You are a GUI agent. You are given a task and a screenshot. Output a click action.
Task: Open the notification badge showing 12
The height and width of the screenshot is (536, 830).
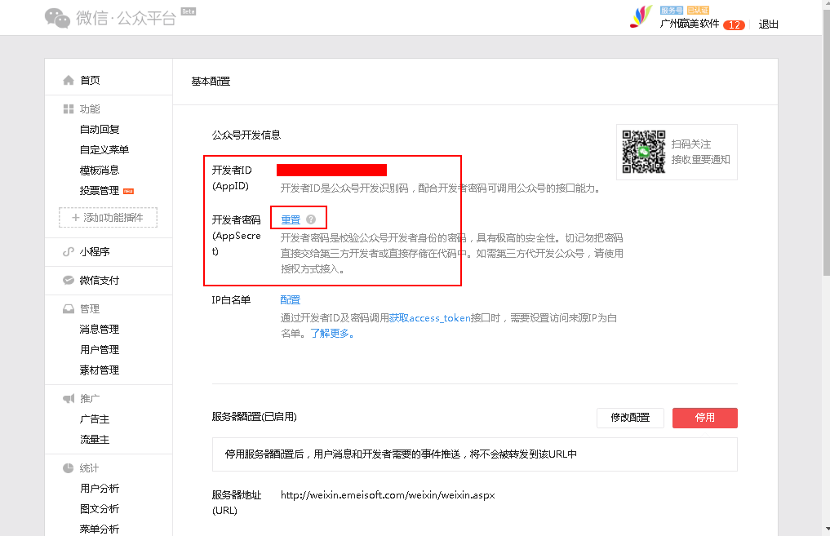click(x=734, y=24)
